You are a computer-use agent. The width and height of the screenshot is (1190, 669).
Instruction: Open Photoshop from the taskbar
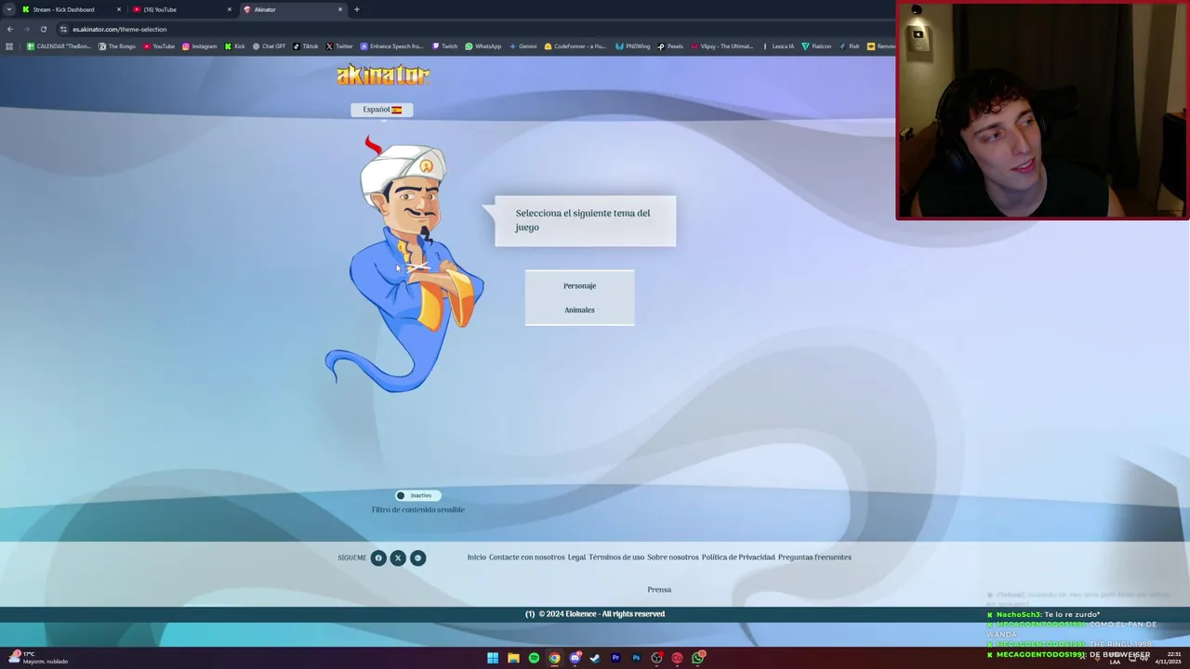(x=636, y=658)
